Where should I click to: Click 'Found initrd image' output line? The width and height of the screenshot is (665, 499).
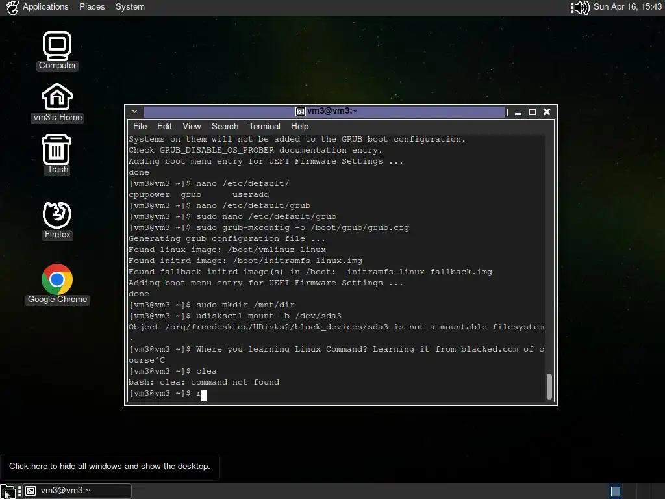click(x=245, y=261)
